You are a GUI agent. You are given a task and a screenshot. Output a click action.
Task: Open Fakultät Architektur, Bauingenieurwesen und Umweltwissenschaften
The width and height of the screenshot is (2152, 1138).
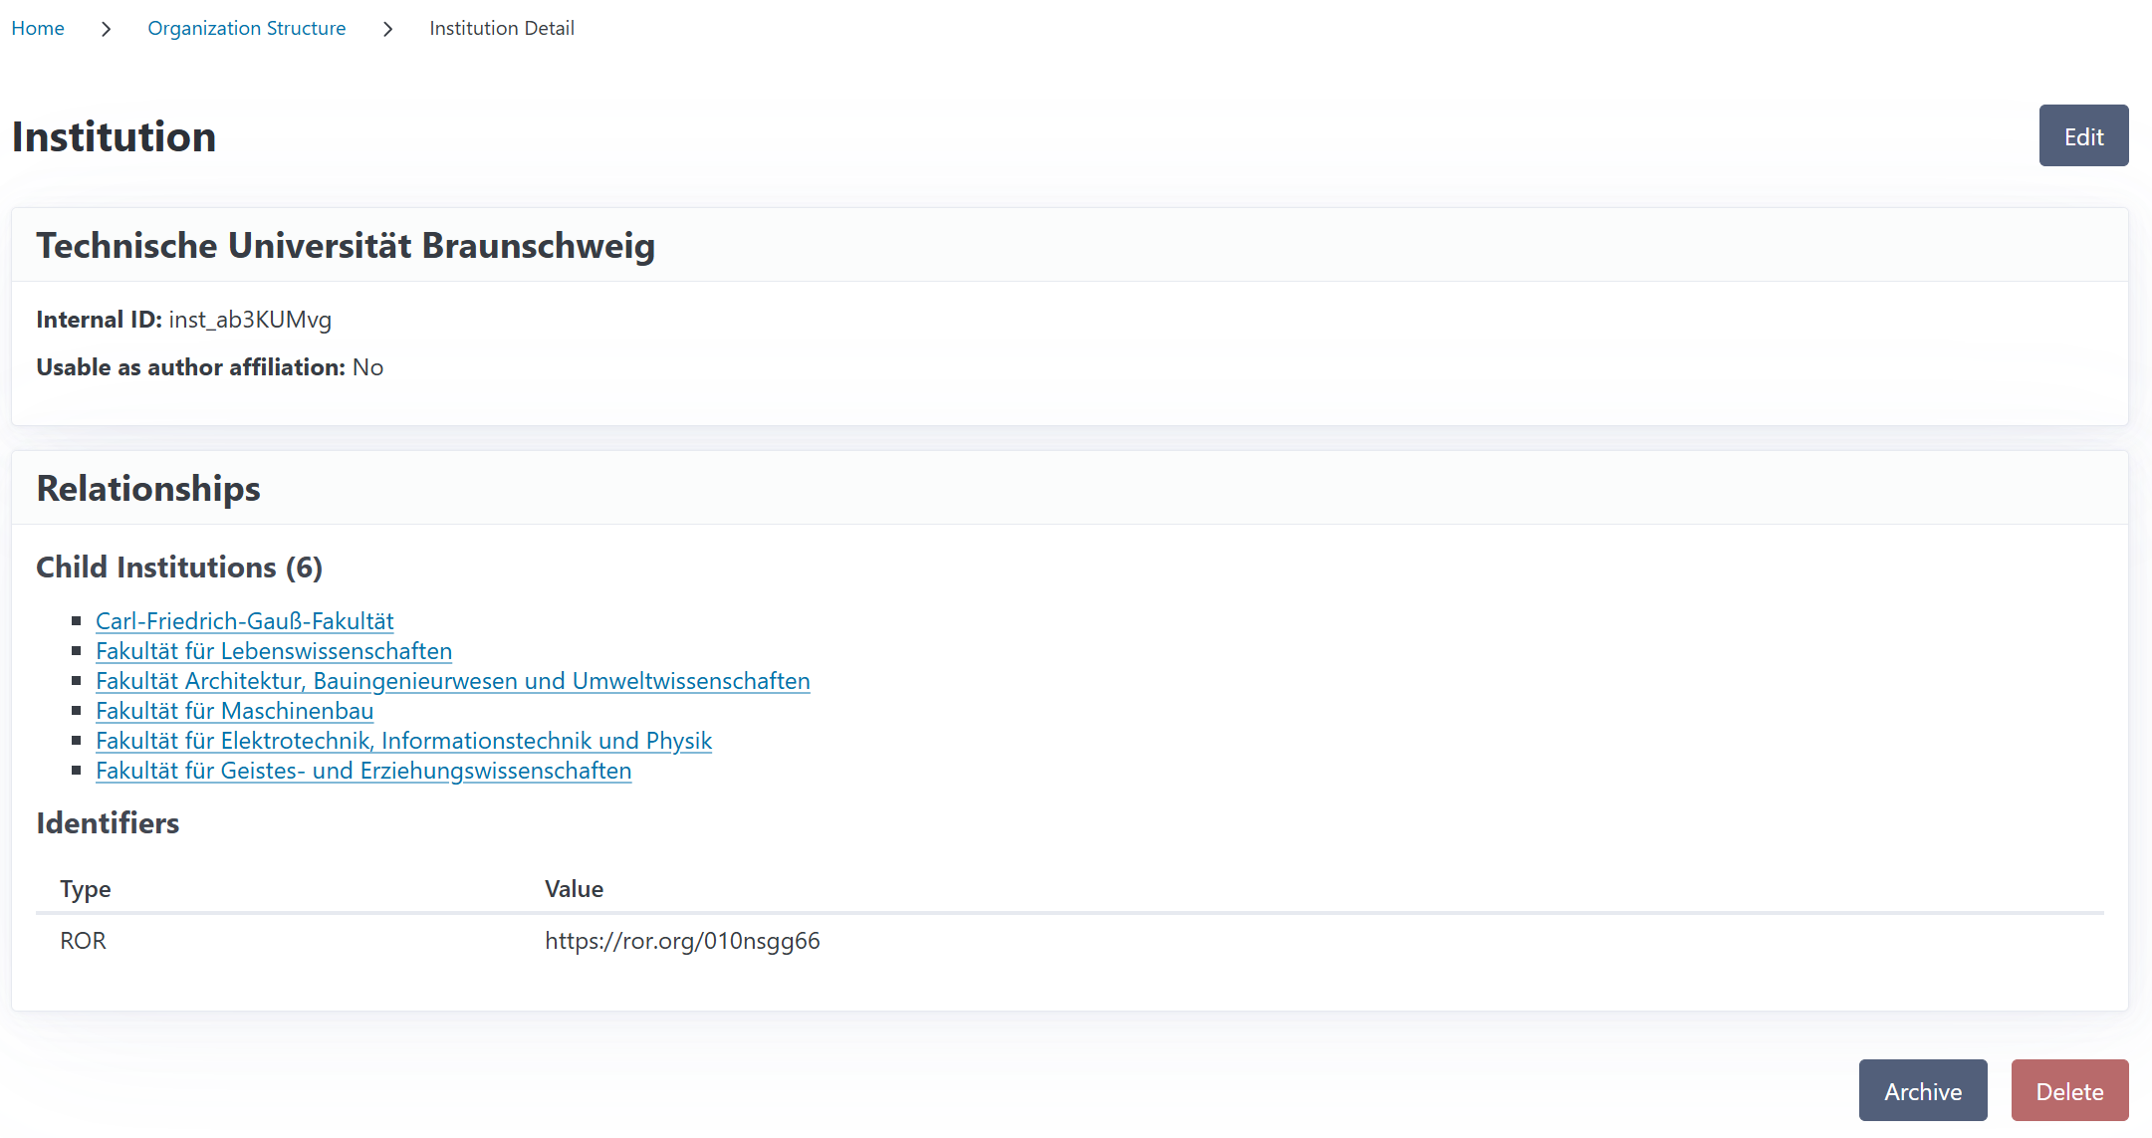(452, 681)
